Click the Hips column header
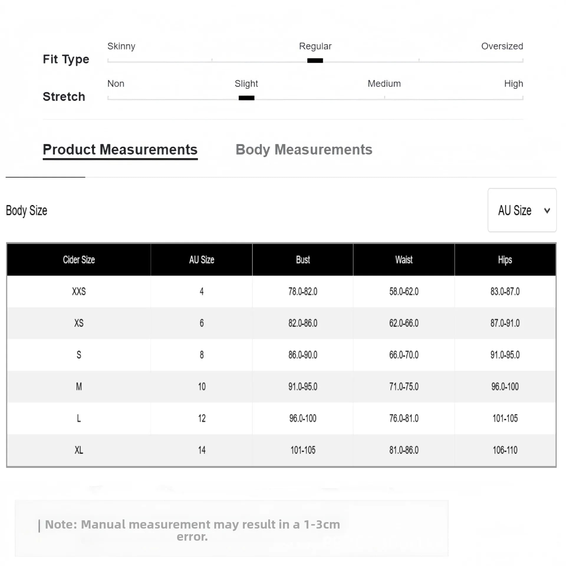Screen dimensions: 566x566 coord(505,260)
